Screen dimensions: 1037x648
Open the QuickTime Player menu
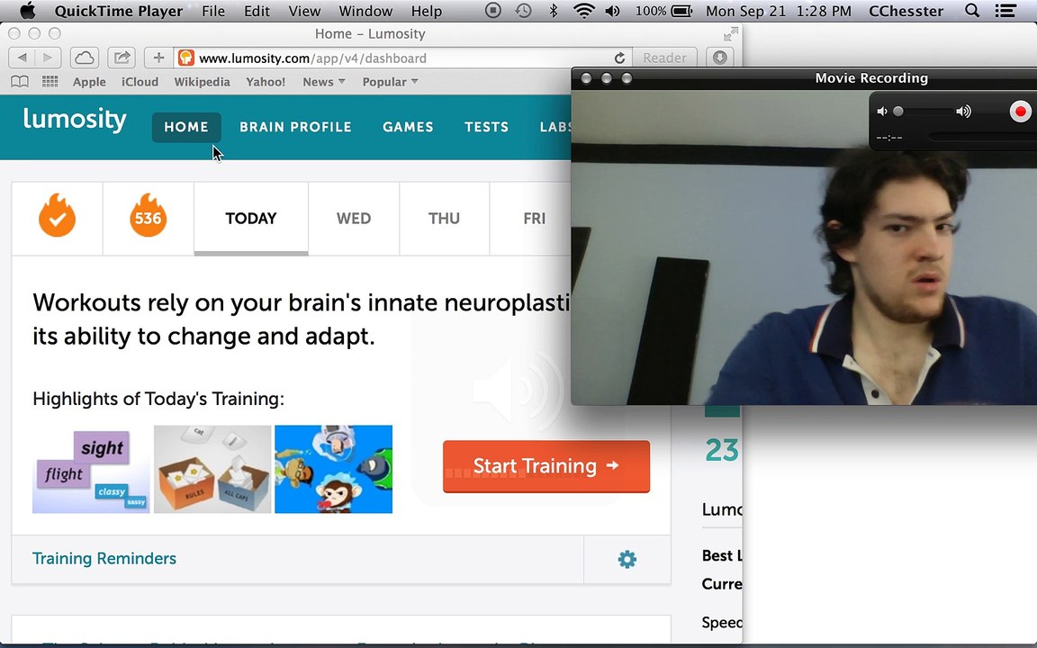(x=119, y=11)
